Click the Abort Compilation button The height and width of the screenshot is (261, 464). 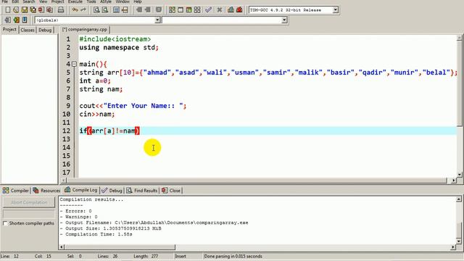[29, 202]
